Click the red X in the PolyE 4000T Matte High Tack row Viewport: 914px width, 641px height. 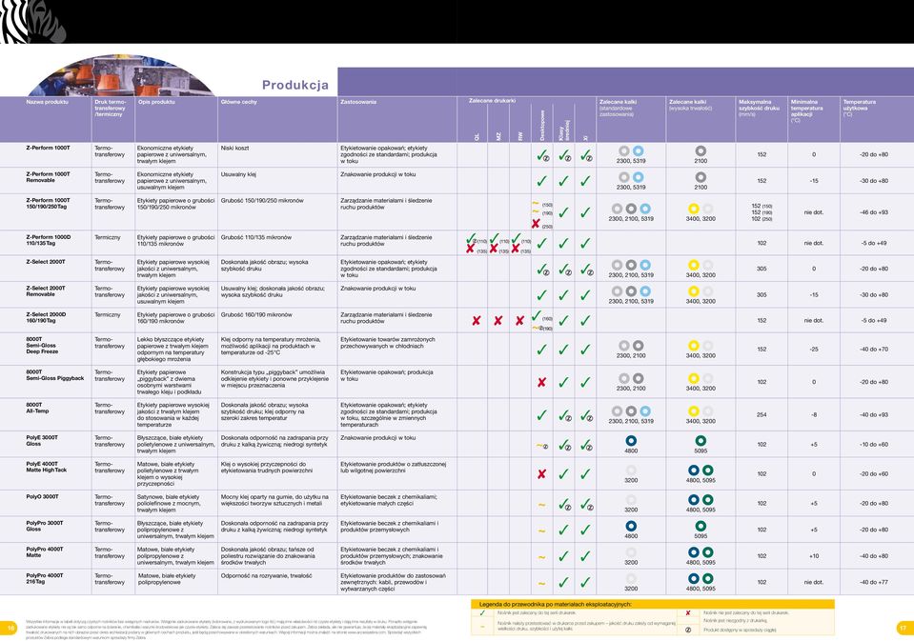click(x=541, y=473)
